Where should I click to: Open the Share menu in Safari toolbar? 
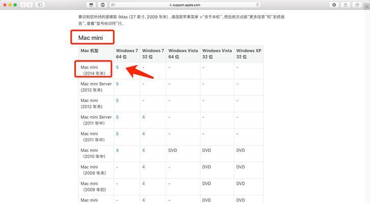pyautogui.click(x=346, y=5)
